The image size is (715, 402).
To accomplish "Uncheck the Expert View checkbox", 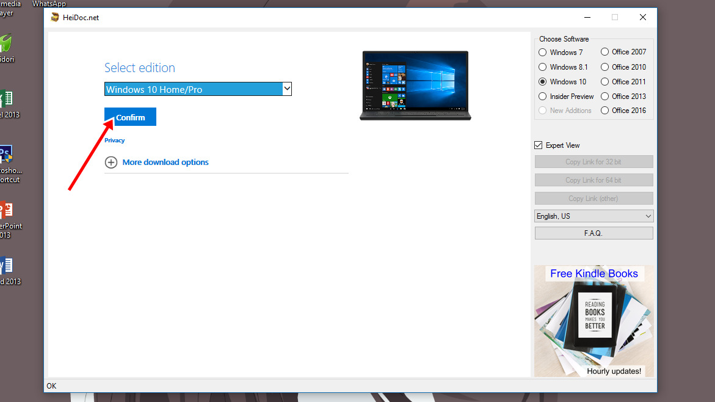I will [x=538, y=145].
